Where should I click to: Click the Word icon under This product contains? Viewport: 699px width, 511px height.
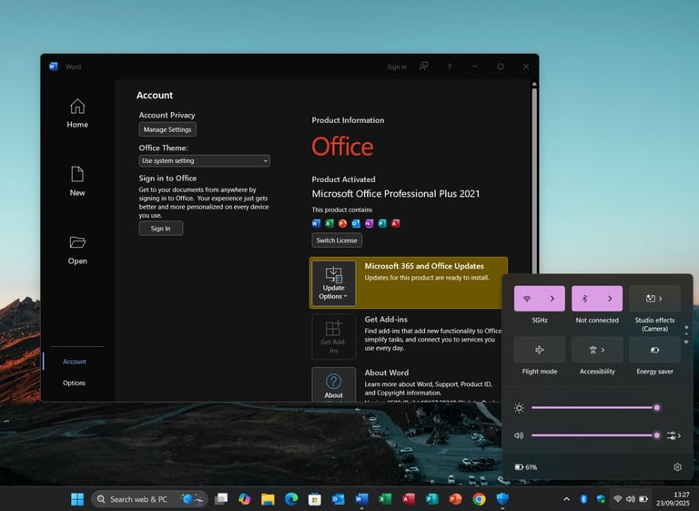[316, 223]
